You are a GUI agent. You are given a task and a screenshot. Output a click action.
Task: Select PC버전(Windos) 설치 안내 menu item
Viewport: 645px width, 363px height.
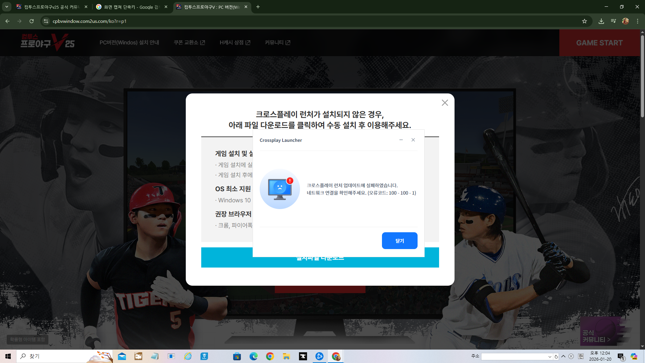coord(129,42)
